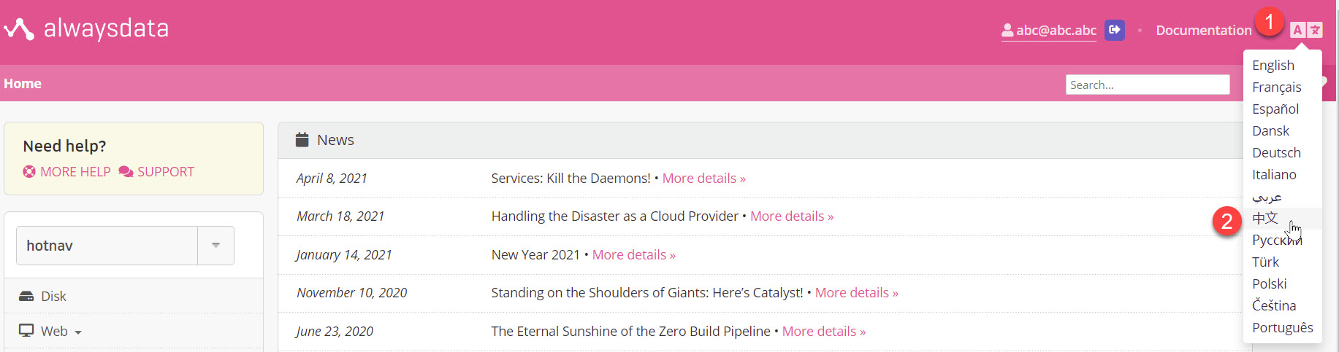
Task: Click the lifebuoy MORE HELP icon
Action: [x=29, y=172]
